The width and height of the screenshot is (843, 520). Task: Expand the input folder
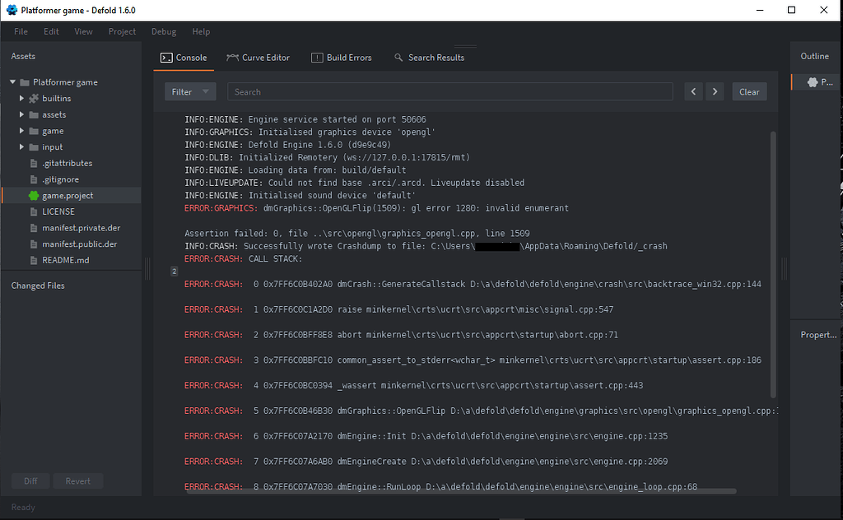[x=22, y=147]
